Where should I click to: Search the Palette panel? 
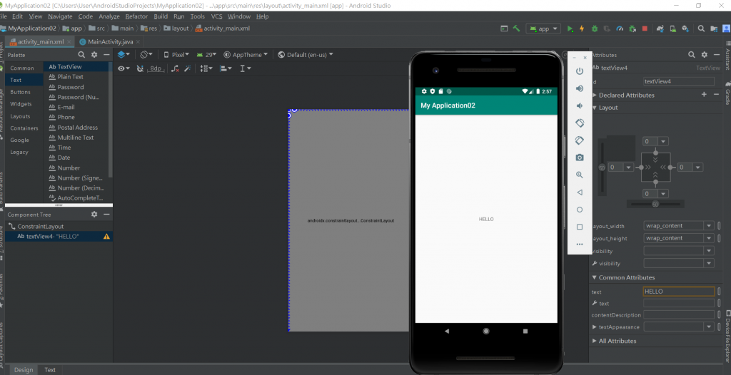[x=81, y=55]
